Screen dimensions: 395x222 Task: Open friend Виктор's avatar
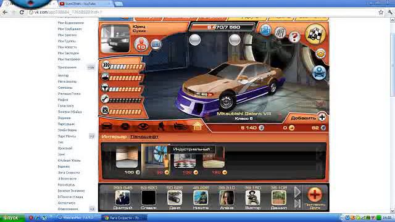click(x=252, y=197)
